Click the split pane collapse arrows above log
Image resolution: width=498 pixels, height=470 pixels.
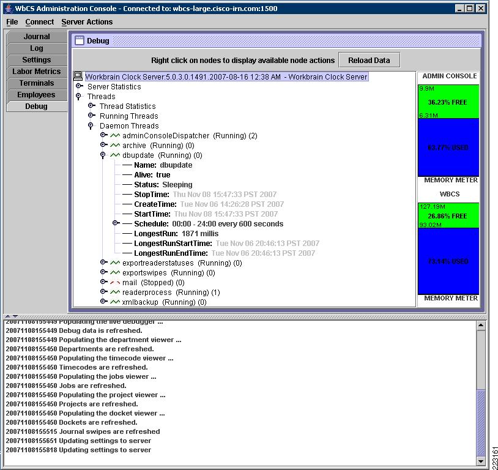tap(12, 316)
